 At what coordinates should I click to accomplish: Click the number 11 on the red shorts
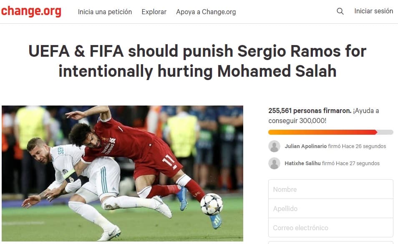169,161
